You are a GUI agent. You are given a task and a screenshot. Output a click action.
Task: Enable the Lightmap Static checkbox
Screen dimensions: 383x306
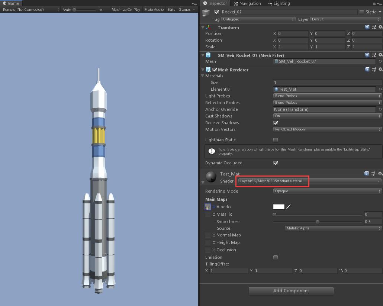point(276,140)
